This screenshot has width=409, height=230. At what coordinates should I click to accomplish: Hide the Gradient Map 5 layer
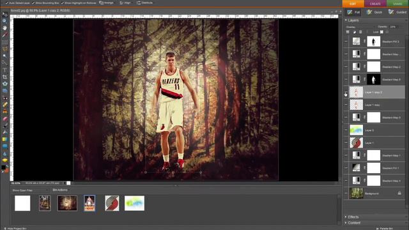tap(346, 79)
